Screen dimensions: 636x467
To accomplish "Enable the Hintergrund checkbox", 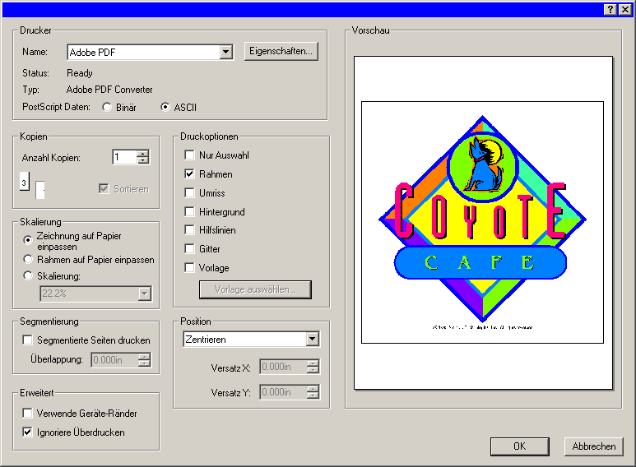I will coord(189,211).
